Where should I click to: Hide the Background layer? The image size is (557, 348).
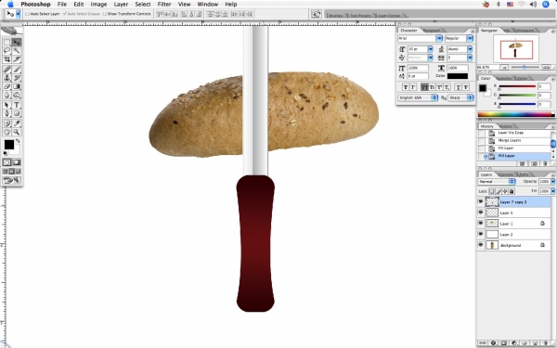[481, 245]
